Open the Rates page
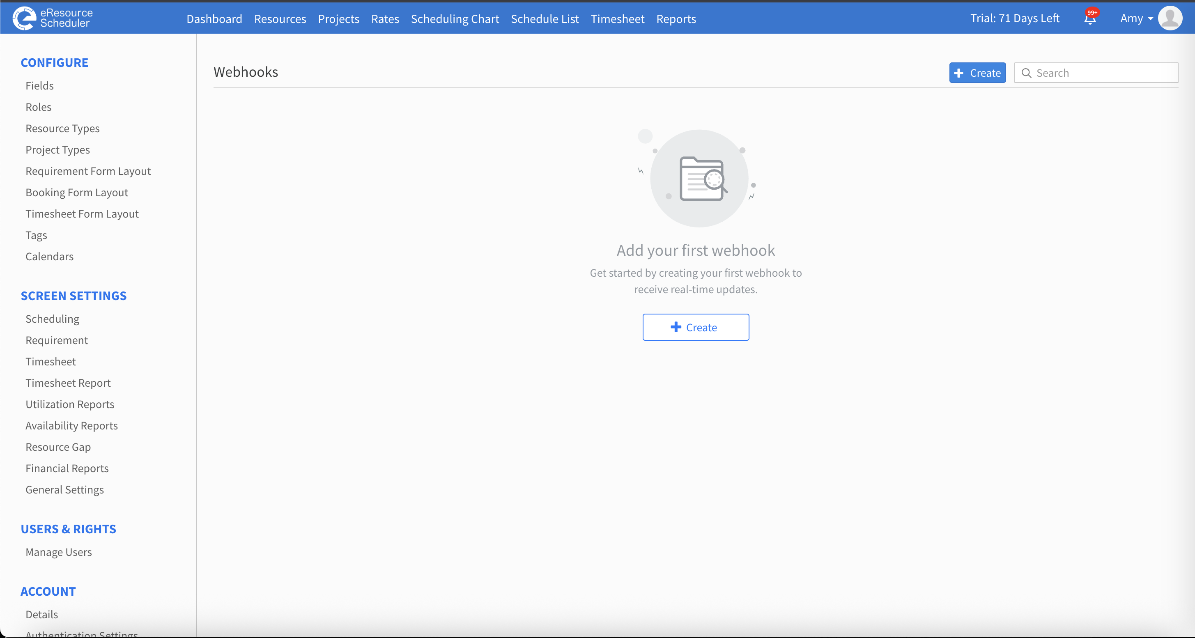This screenshot has width=1195, height=638. 385,18
